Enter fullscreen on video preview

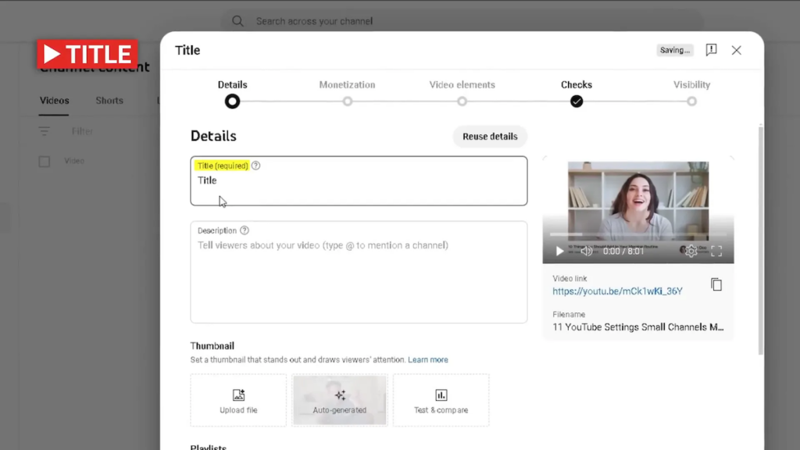pyautogui.click(x=716, y=251)
